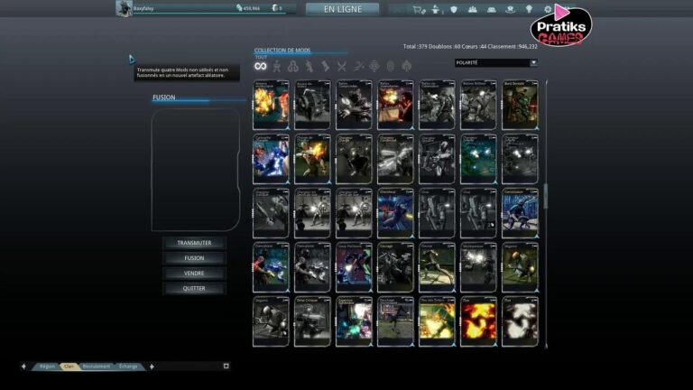Filter mods by the standing humanoid icon
The image size is (693, 390).
click(x=277, y=66)
